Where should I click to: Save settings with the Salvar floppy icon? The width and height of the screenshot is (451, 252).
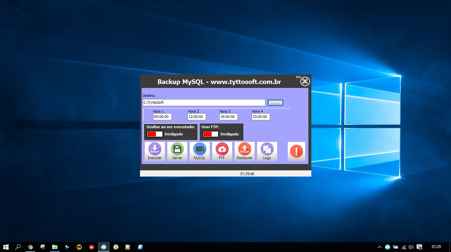177,151
